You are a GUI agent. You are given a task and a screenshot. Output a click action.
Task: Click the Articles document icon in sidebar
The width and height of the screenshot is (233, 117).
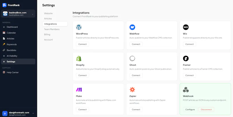click(x=4, y=39)
